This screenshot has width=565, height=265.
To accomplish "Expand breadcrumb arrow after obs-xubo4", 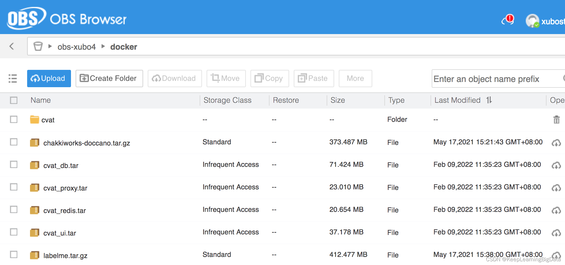I will click(x=103, y=46).
